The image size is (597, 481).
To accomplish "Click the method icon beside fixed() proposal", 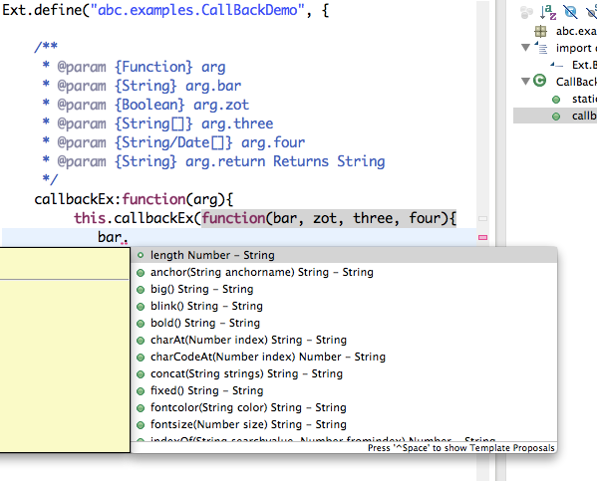I will coord(141,391).
